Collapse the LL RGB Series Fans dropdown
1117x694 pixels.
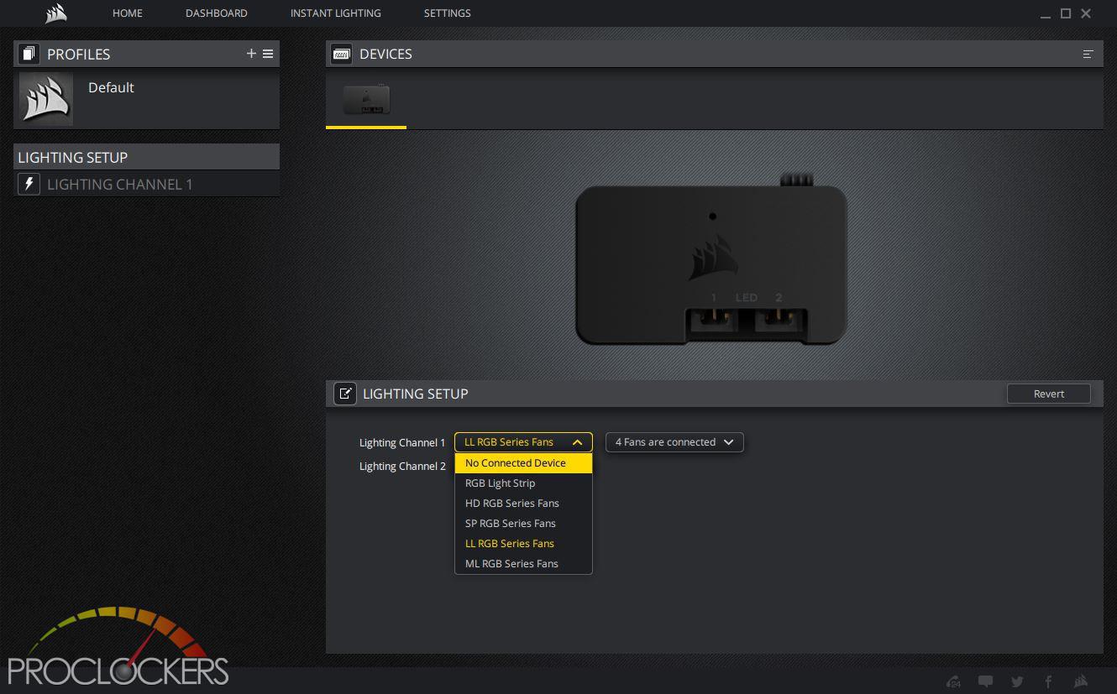[523, 442]
